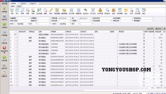Viewport: 166px width, 94px height.
Task: Select the 待审核 sub-tab
Action: [12, 6]
